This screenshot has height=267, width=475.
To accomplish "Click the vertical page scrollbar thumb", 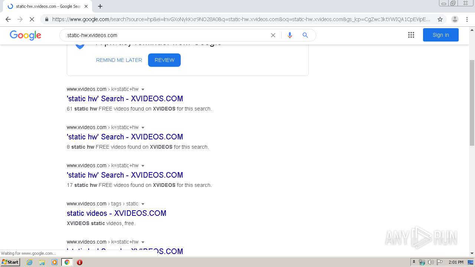I will [x=472, y=103].
